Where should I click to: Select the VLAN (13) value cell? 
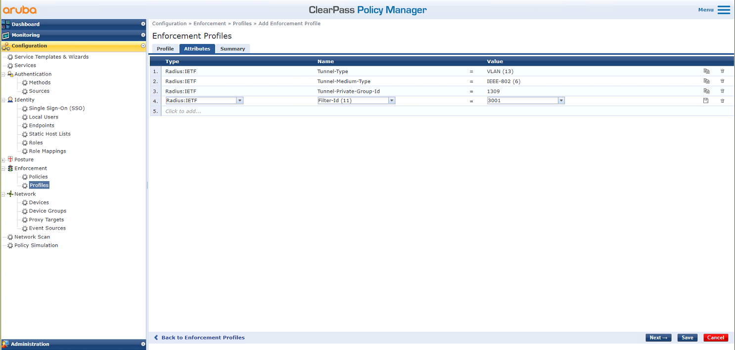(x=500, y=72)
